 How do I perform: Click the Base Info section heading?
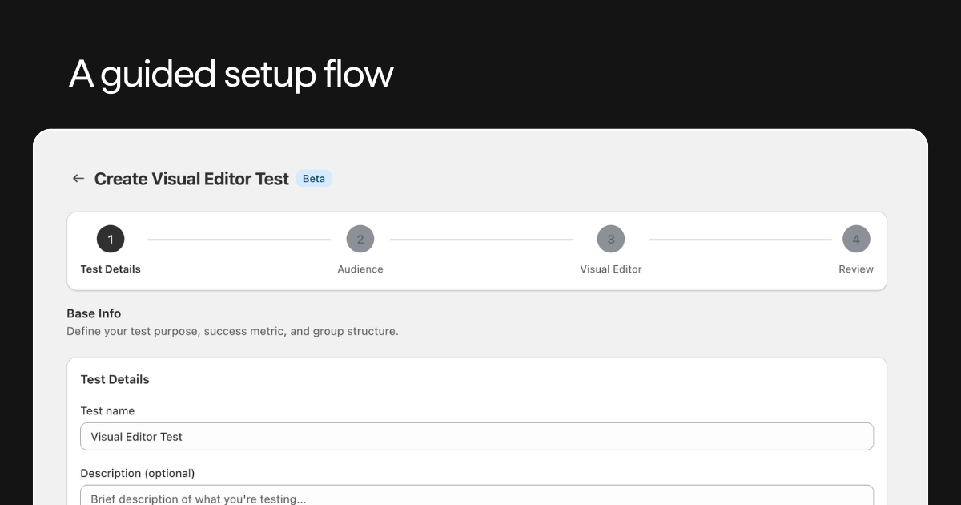(x=94, y=313)
